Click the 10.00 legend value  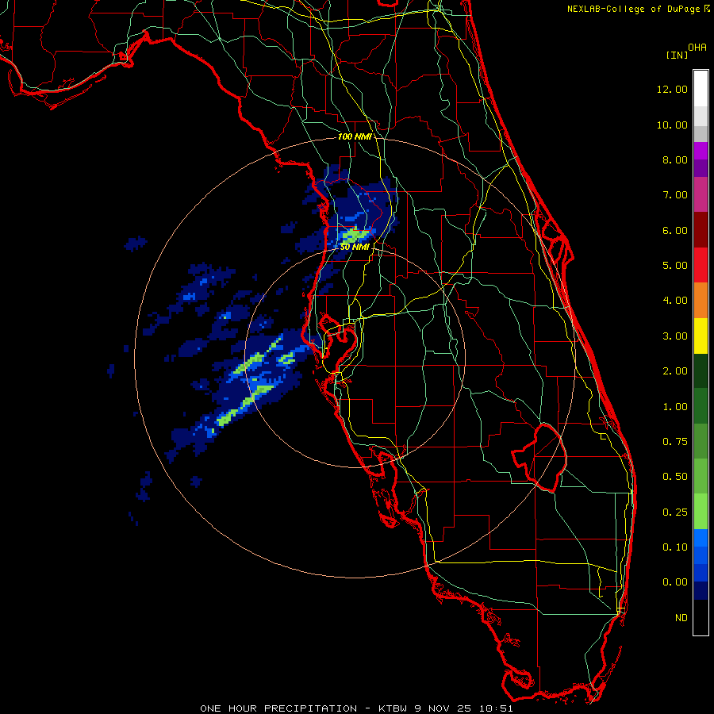pyautogui.click(x=672, y=125)
